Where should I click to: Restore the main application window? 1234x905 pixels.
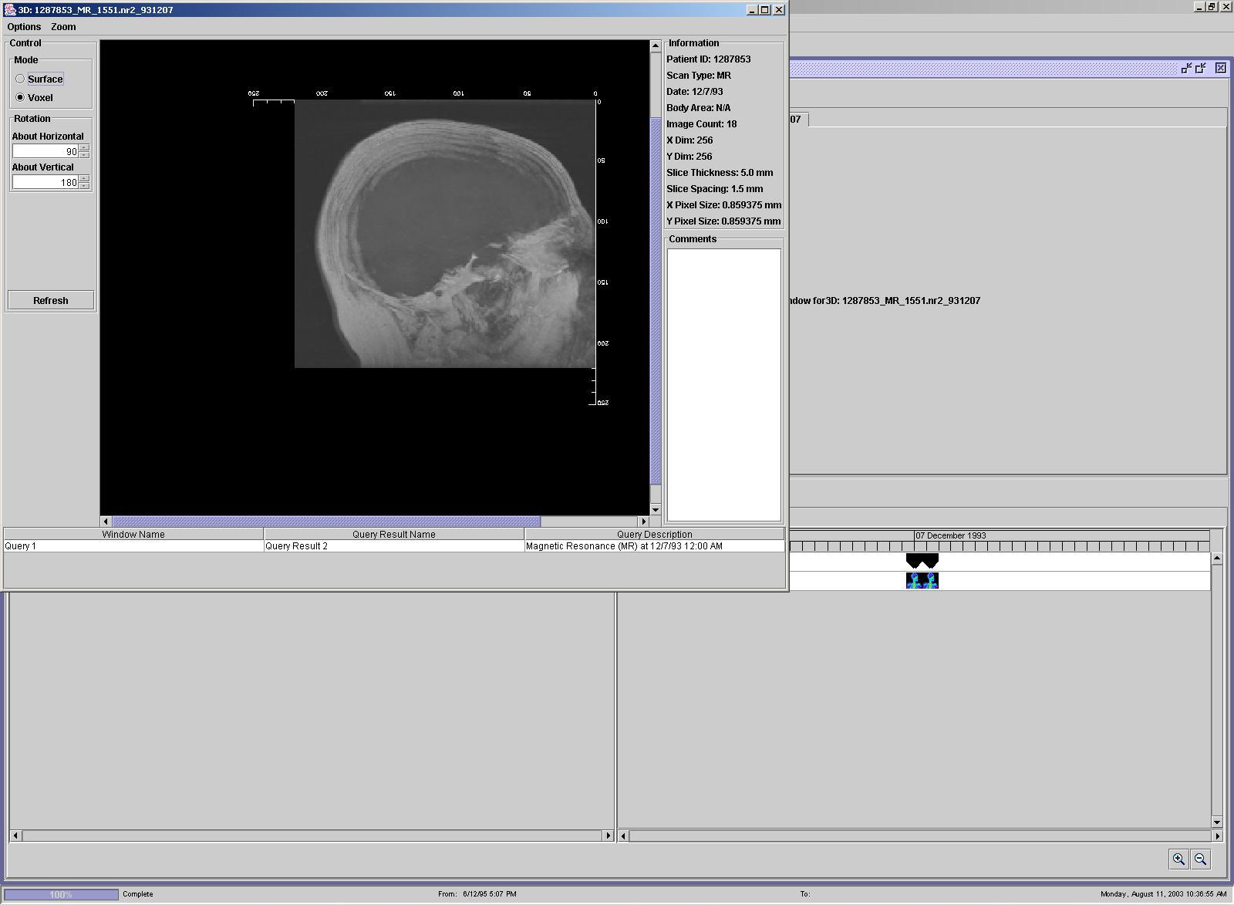point(1212,6)
